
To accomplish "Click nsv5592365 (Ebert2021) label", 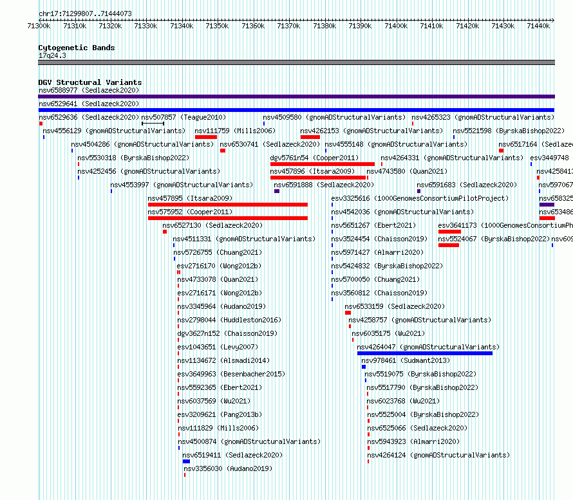I will point(220,387).
